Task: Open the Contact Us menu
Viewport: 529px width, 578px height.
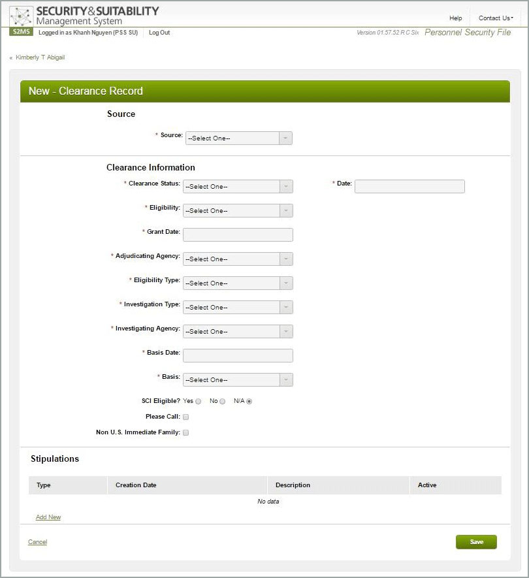Action: tap(496, 18)
